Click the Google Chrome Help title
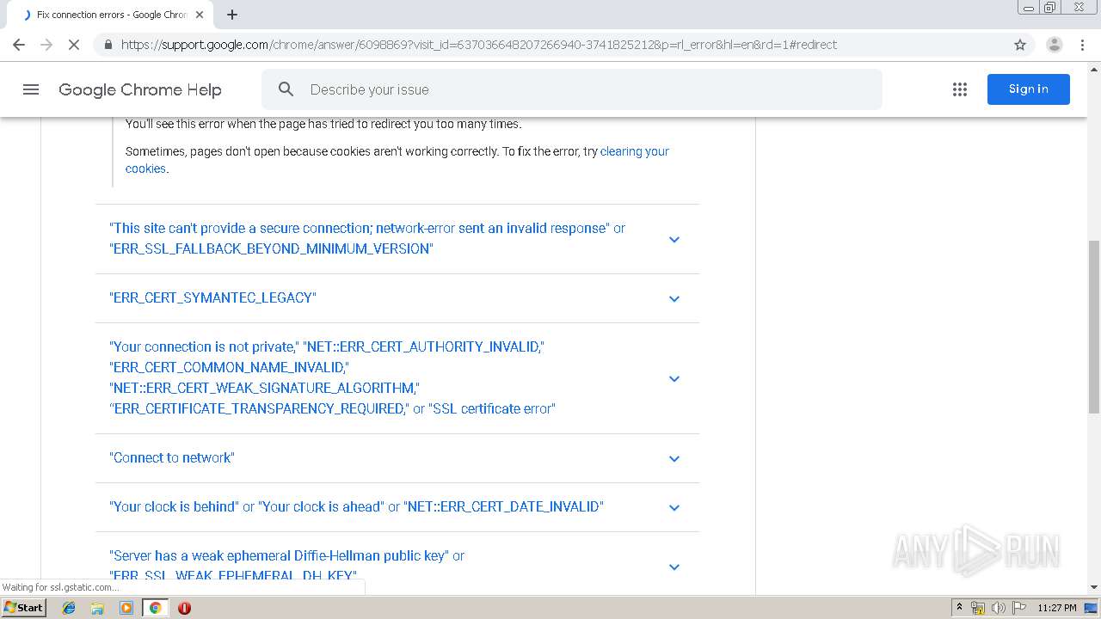 140,89
